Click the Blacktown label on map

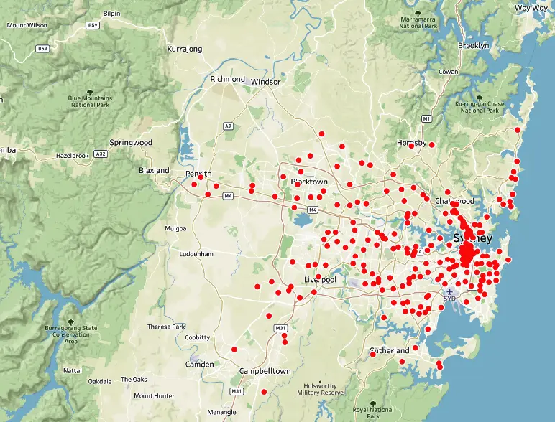coord(309,182)
